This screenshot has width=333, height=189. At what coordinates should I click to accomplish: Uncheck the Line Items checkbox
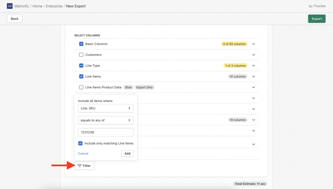coord(81,76)
